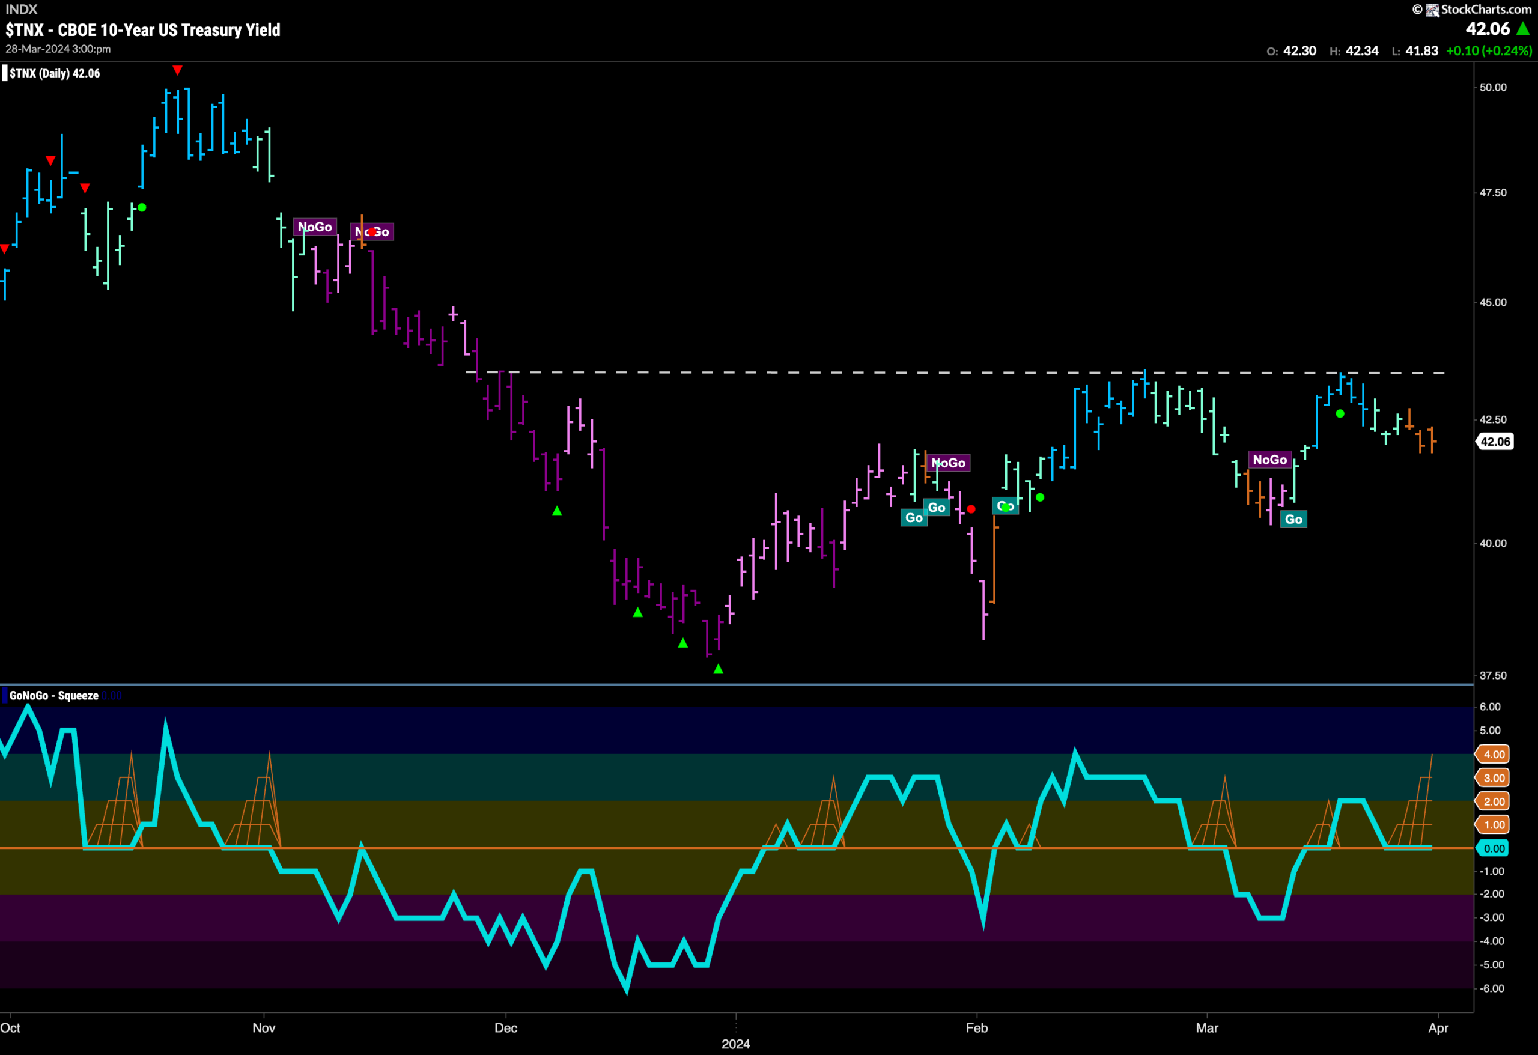Click the NoGo label in late January

[949, 463]
